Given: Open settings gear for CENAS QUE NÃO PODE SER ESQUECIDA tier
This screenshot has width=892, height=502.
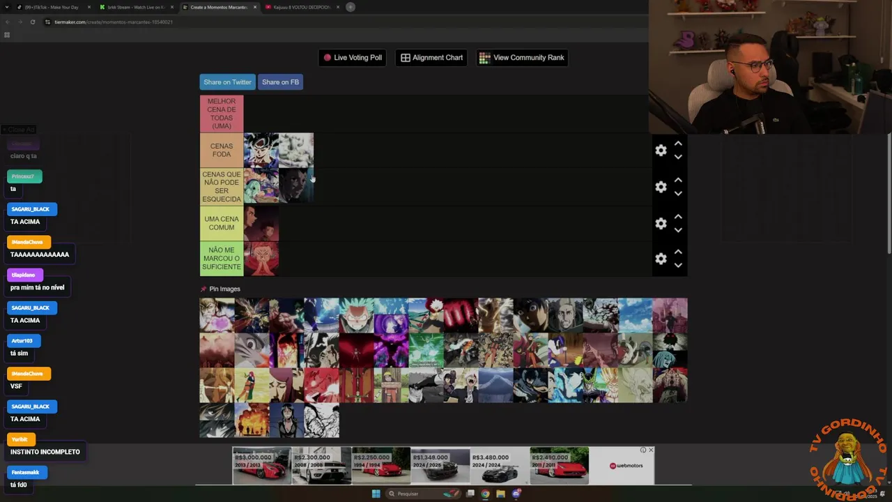Looking at the screenshot, I should coord(661,187).
